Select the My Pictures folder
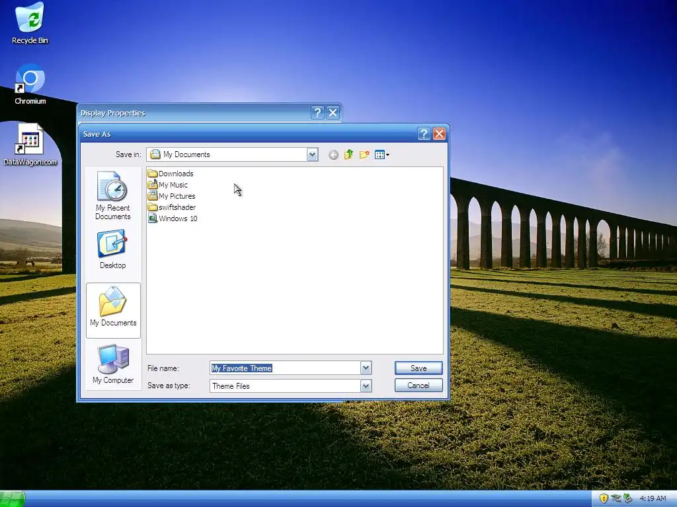 click(171, 195)
